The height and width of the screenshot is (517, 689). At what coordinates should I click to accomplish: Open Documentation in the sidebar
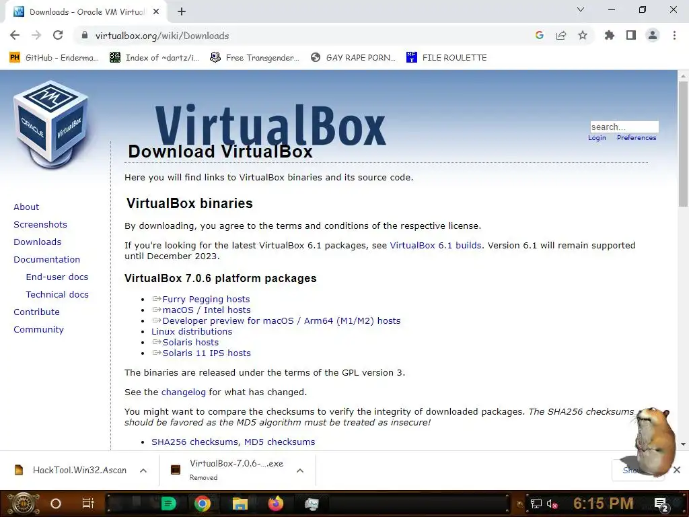[47, 260]
